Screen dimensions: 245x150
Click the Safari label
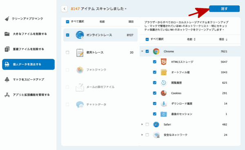[167, 124]
